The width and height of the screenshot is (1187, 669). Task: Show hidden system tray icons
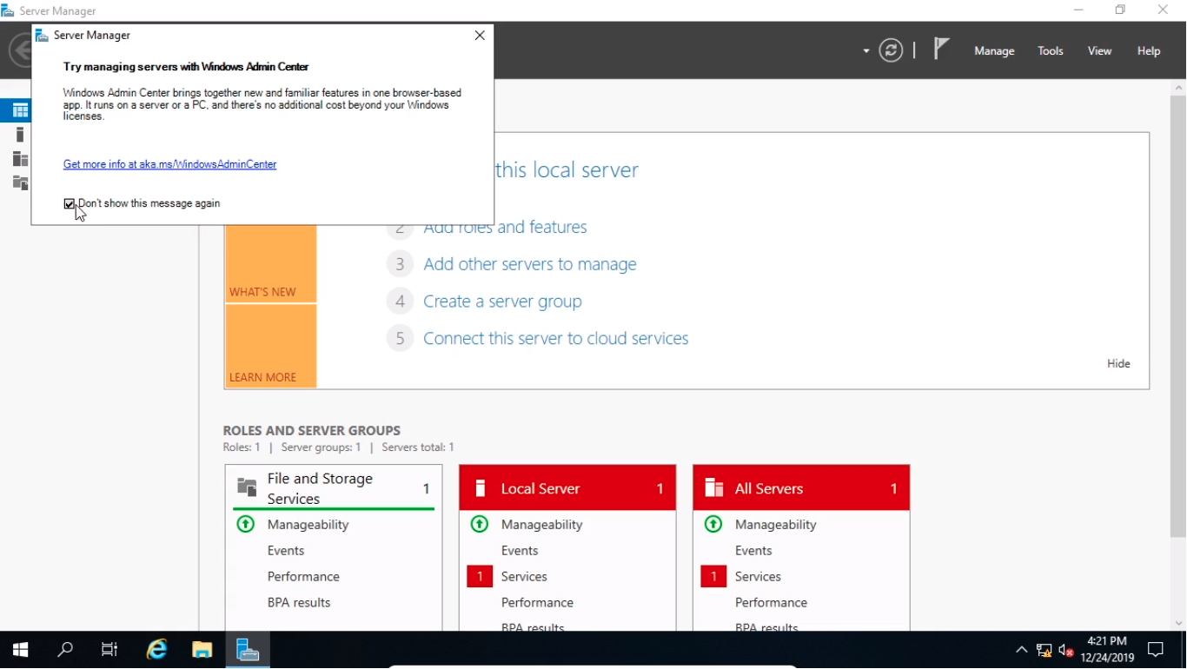(x=1021, y=650)
